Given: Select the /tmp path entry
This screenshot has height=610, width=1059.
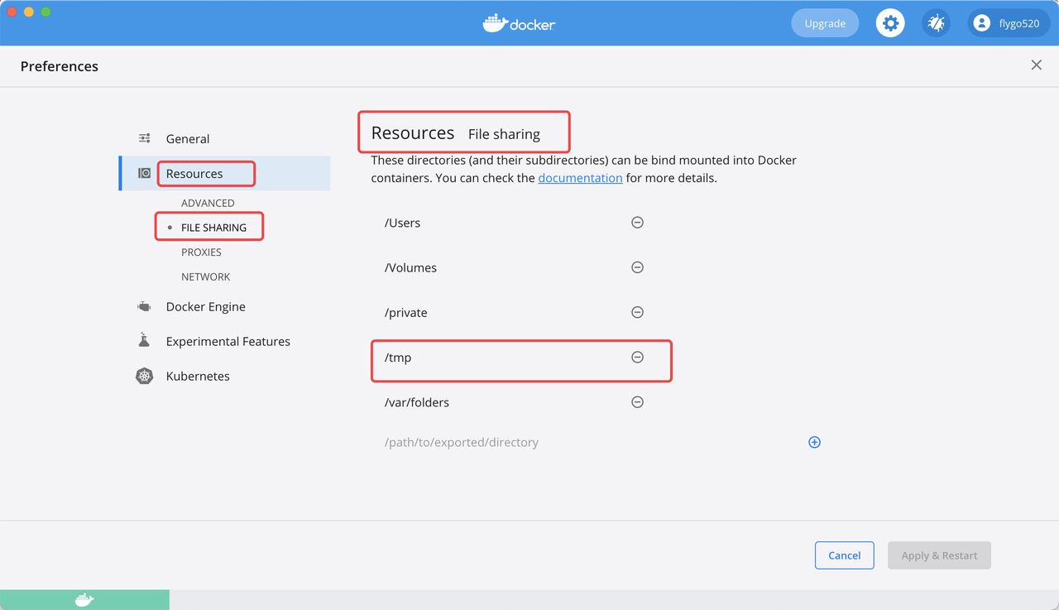Looking at the screenshot, I should (x=398, y=358).
